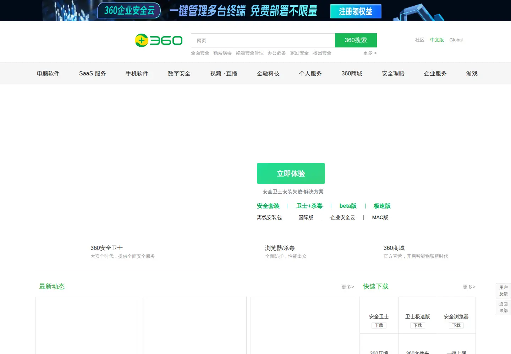Click 下载 under 卫士极速版

pos(418,325)
